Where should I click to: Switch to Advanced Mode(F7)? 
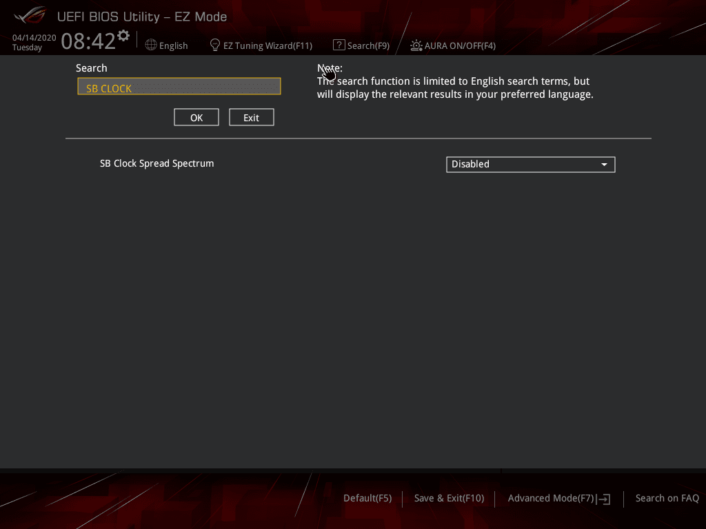click(x=551, y=498)
